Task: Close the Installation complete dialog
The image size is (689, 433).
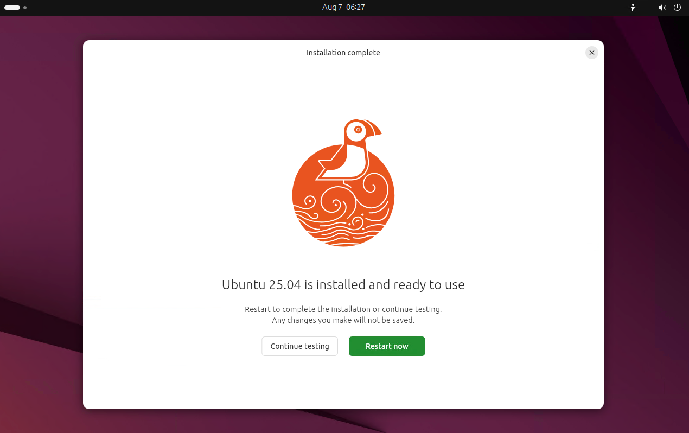Action: click(592, 53)
